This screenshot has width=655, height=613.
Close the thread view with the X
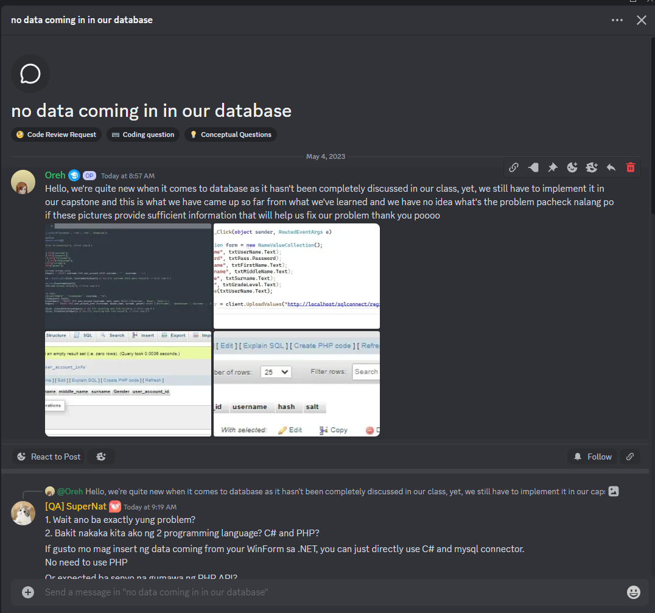[641, 20]
